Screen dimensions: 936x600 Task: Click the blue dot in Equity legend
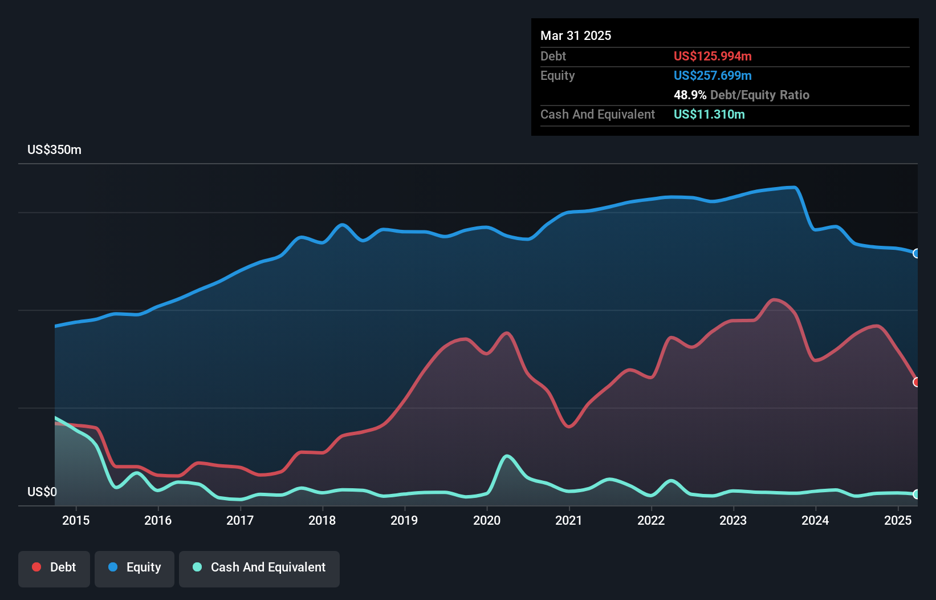[113, 567]
